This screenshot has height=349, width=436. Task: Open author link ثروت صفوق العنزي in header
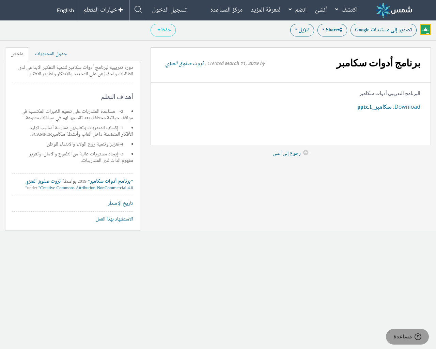[185, 63]
